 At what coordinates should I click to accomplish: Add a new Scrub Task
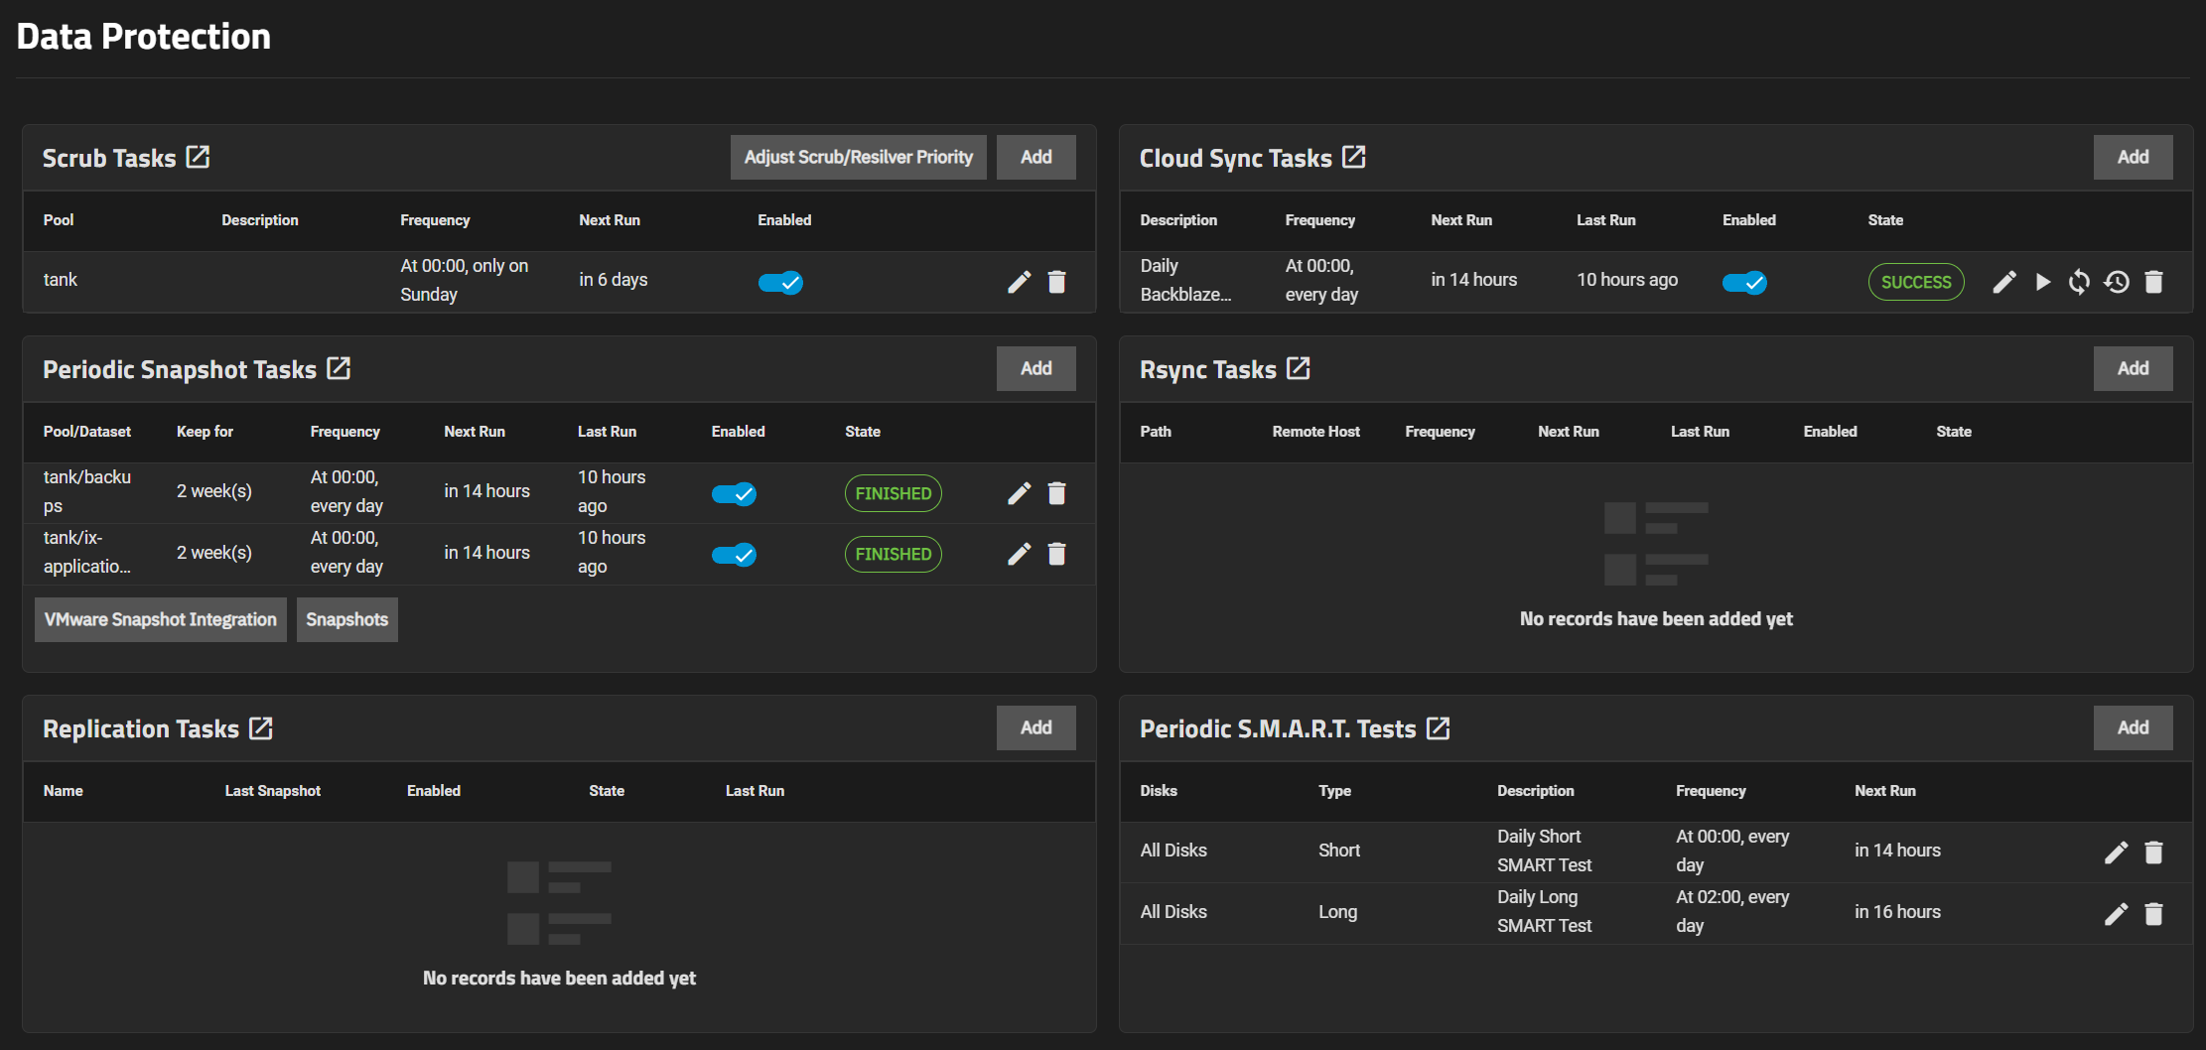pos(1036,157)
